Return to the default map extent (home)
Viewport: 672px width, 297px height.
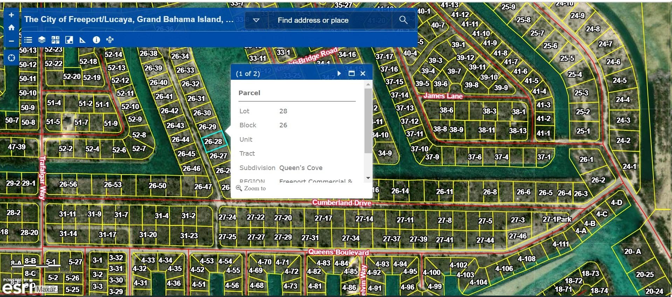[11, 28]
